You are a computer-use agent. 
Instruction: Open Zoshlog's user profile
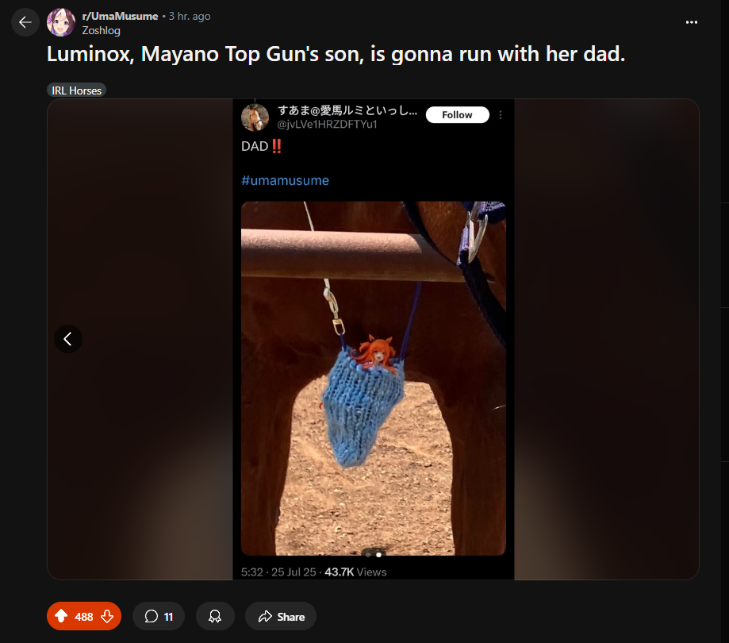(x=101, y=31)
